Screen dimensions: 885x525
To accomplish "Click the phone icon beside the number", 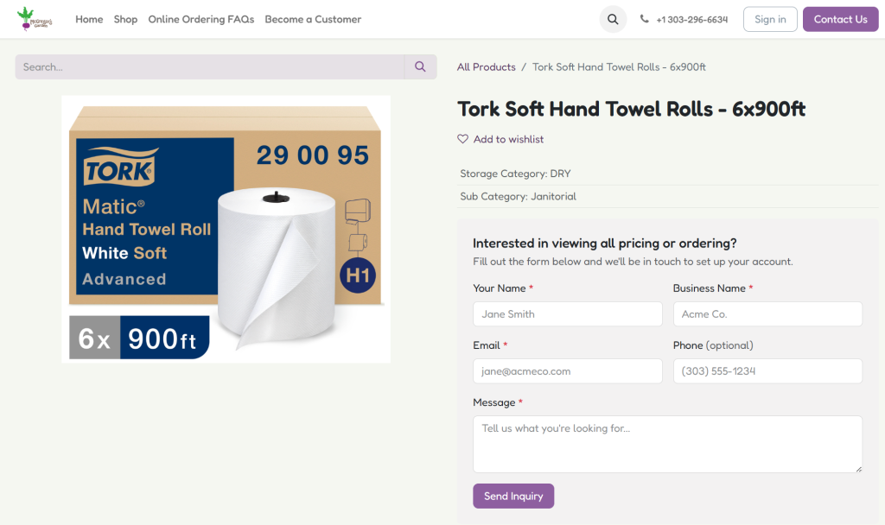I will tap(644, 19).
